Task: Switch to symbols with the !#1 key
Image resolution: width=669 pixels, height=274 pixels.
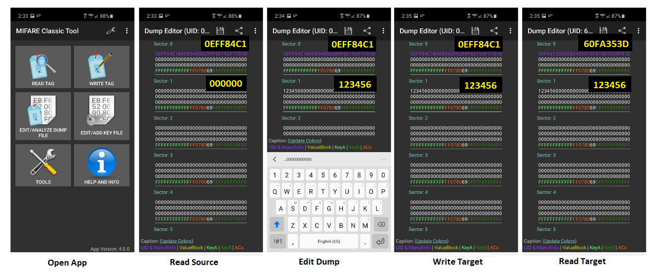Action: [277, 241]
